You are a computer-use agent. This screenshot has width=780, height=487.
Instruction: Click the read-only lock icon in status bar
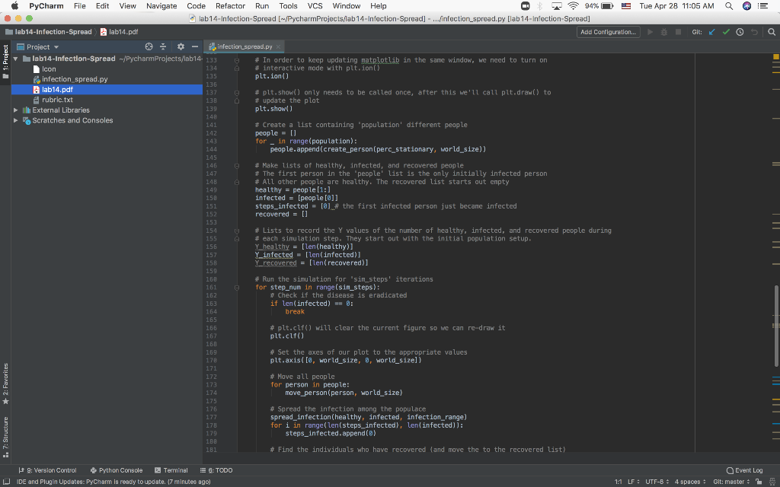pos(759,482)
